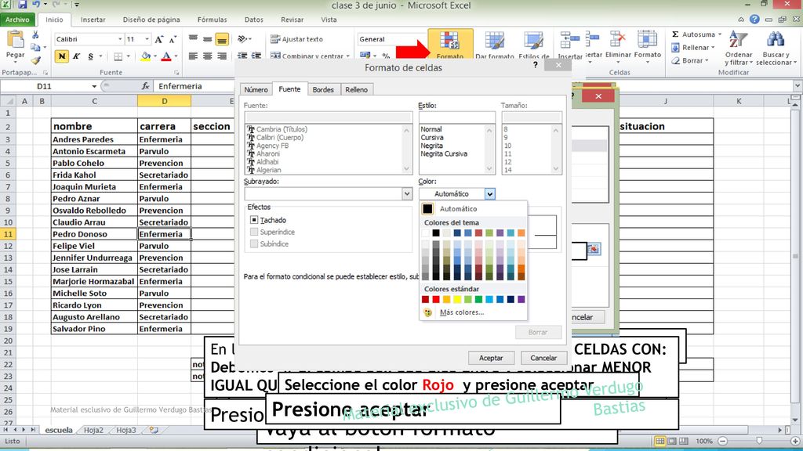Select Negrita in the Estilo list
The image size is (803, 451).
point(432,146)
